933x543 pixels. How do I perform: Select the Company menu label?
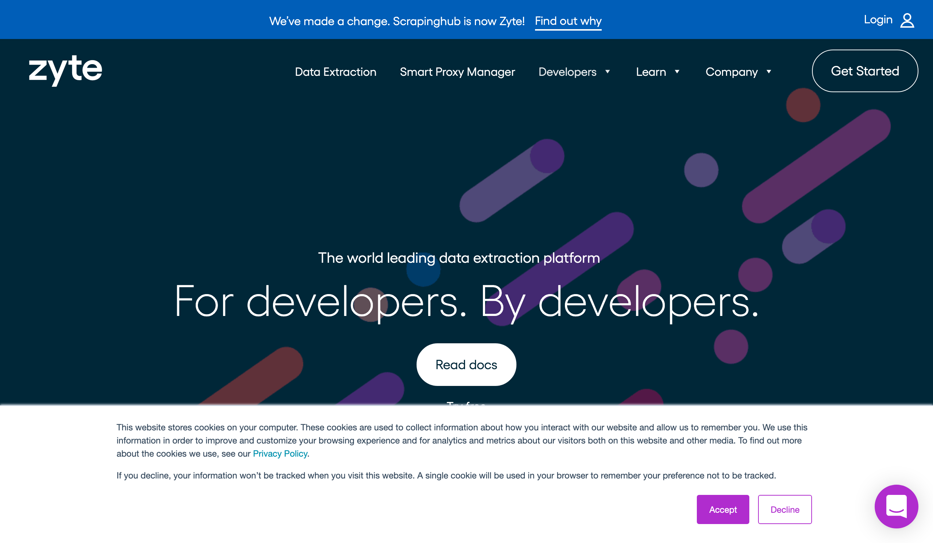pyautogui.click(x=731, y=72)
